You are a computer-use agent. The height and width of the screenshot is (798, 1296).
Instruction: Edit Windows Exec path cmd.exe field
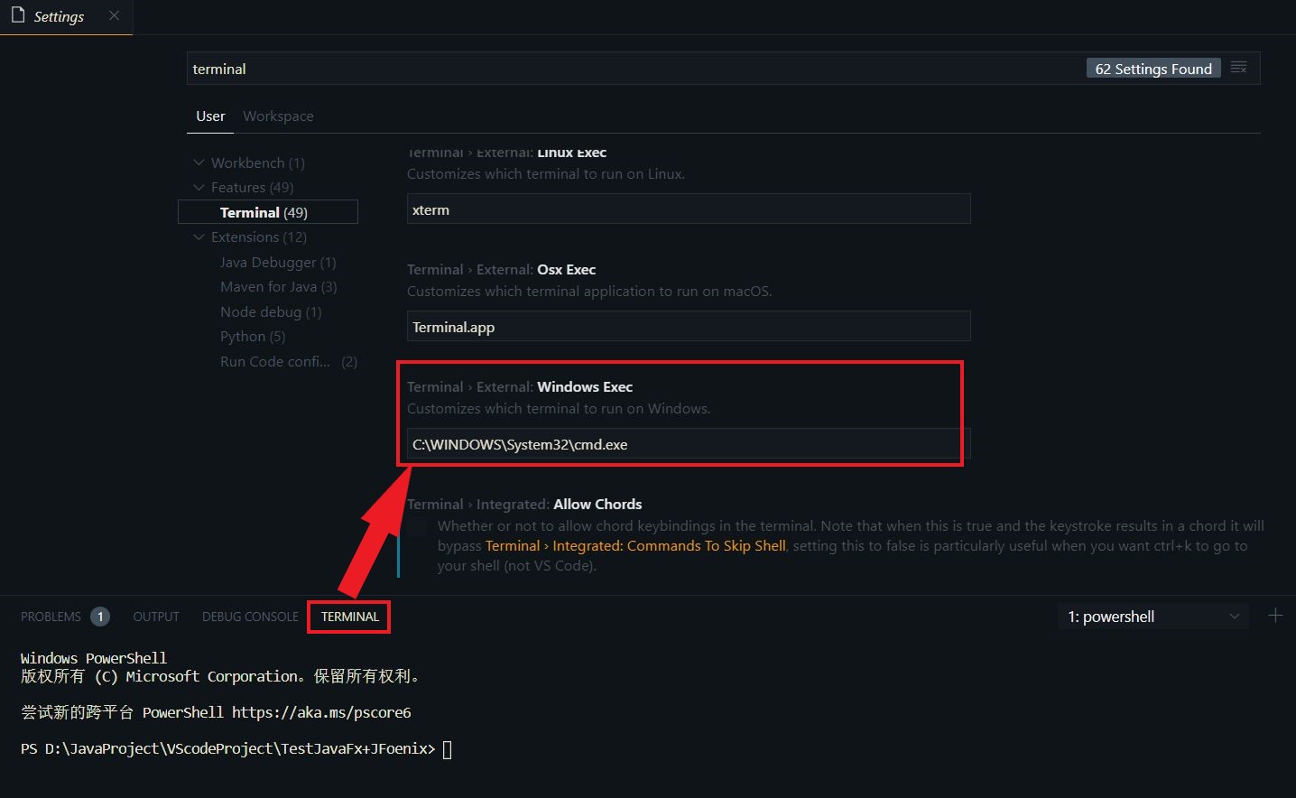coord(689,444)
